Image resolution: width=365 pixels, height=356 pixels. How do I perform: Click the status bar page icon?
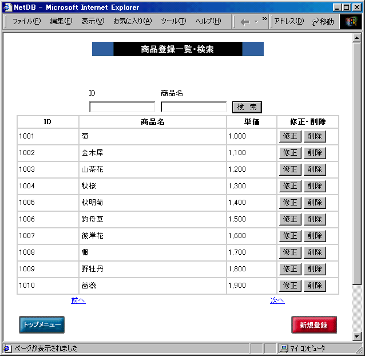7,348
